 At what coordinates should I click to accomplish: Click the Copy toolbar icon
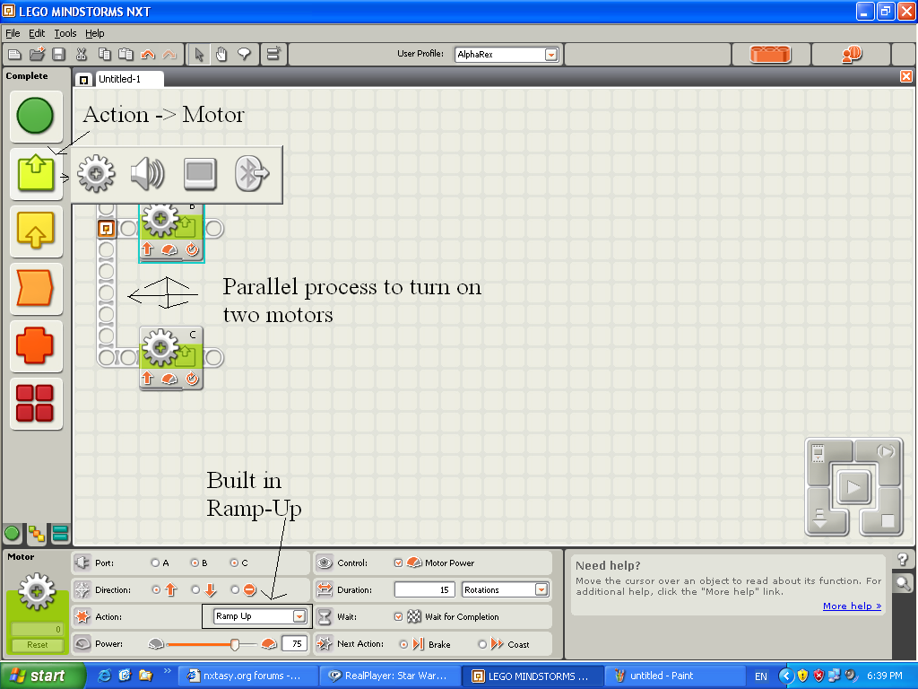click(104, 55)
